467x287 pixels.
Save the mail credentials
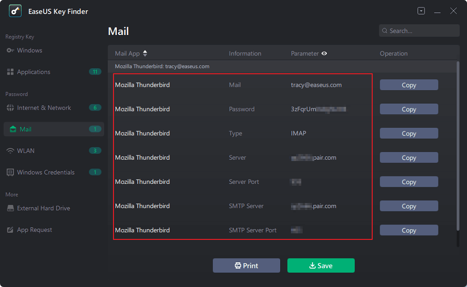(321, 266)
